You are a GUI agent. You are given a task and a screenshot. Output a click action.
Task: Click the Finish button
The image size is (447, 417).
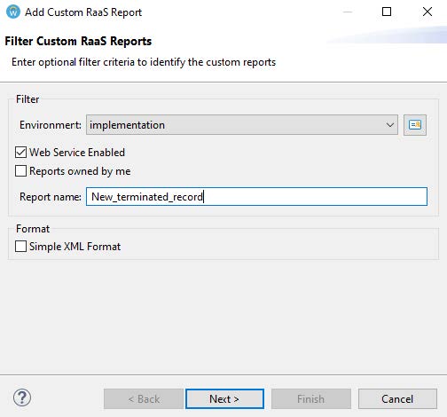pyautogui.click(x=311, y=399)
